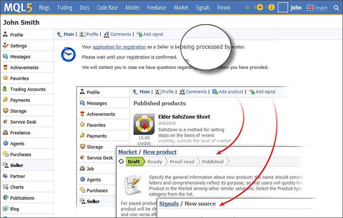
Task: Open Forum in the top navigation
Action: (x=224, y=8)
